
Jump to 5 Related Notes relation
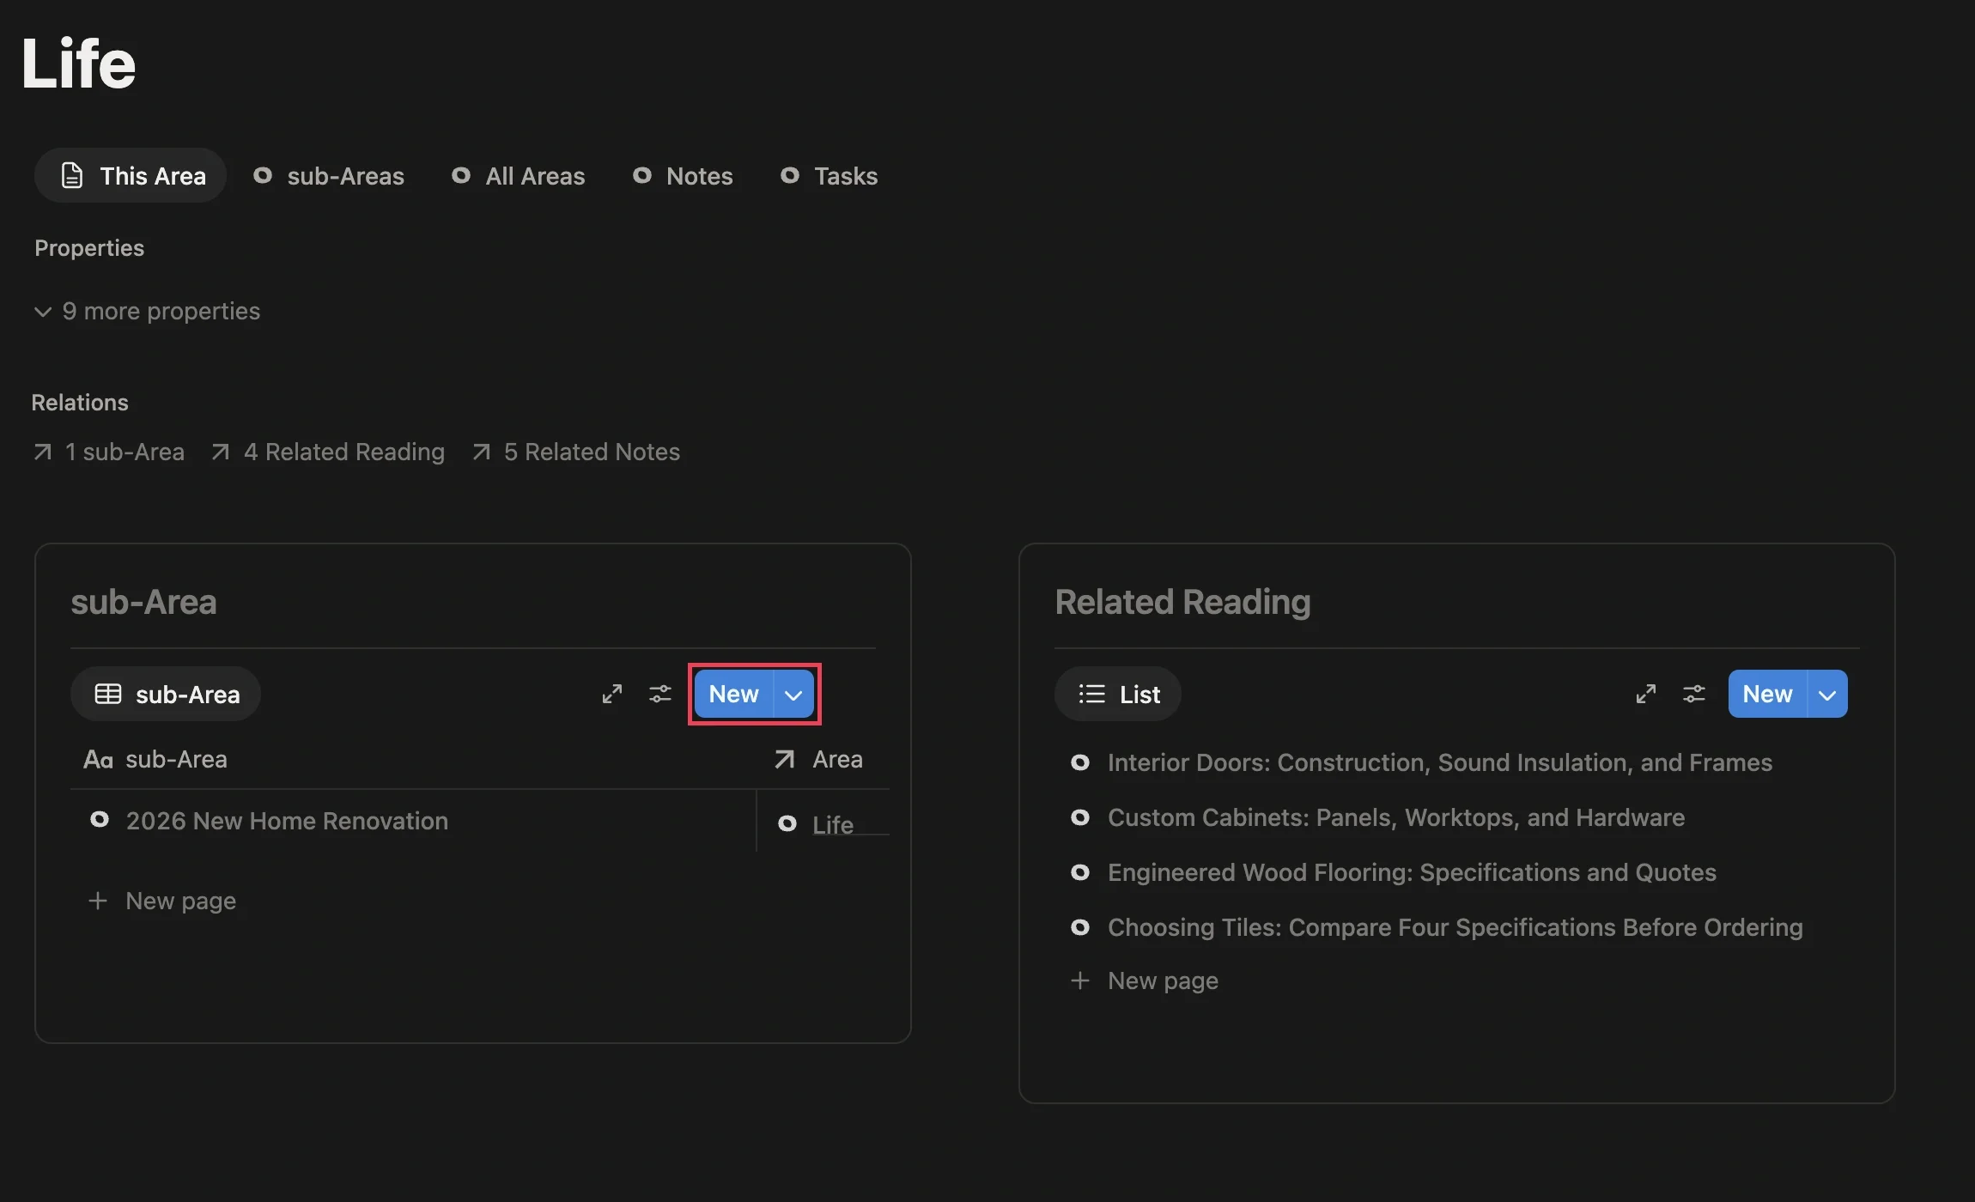click(x=576, y=452)
